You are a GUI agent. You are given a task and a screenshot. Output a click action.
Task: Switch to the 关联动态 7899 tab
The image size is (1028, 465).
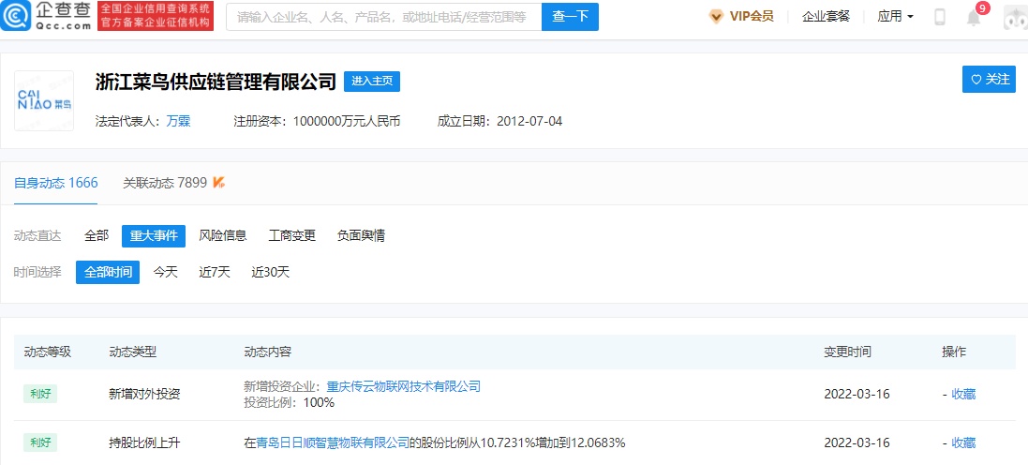pos(165,183)
